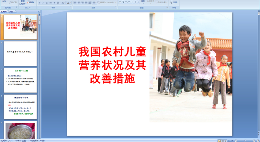The image size is (260, 142).
Task: Open the 选择 select dropdown
Action: [x=174, y=2]
